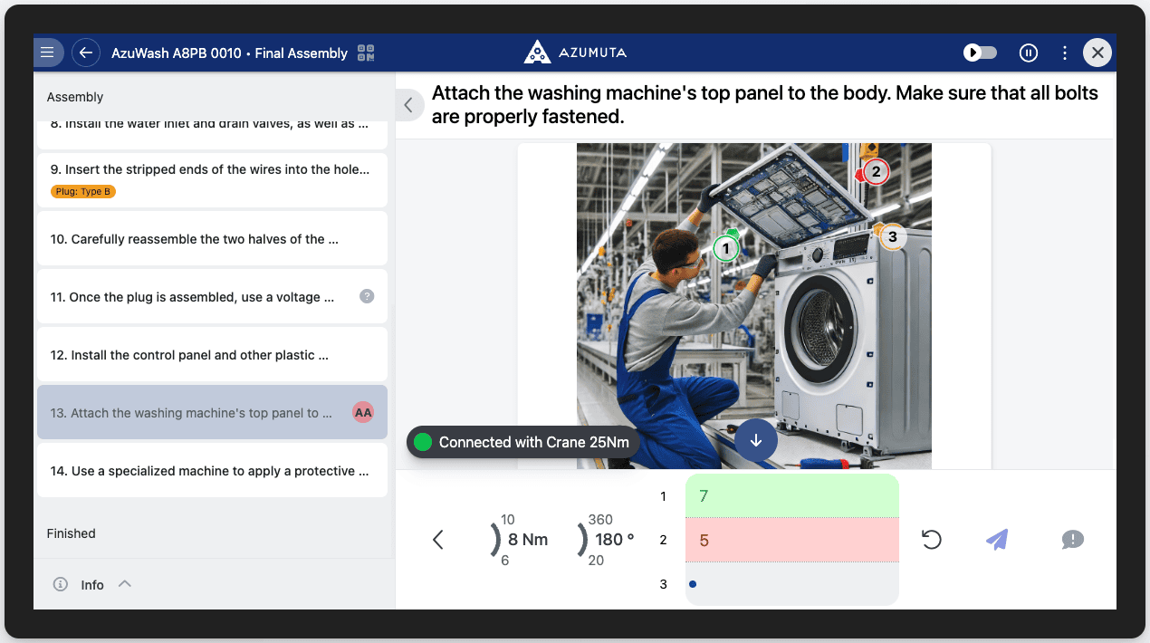Select bolt marker 2 on image
Image resolution: width=1150 pixels, height=643 pixels.
click(875, 171)
